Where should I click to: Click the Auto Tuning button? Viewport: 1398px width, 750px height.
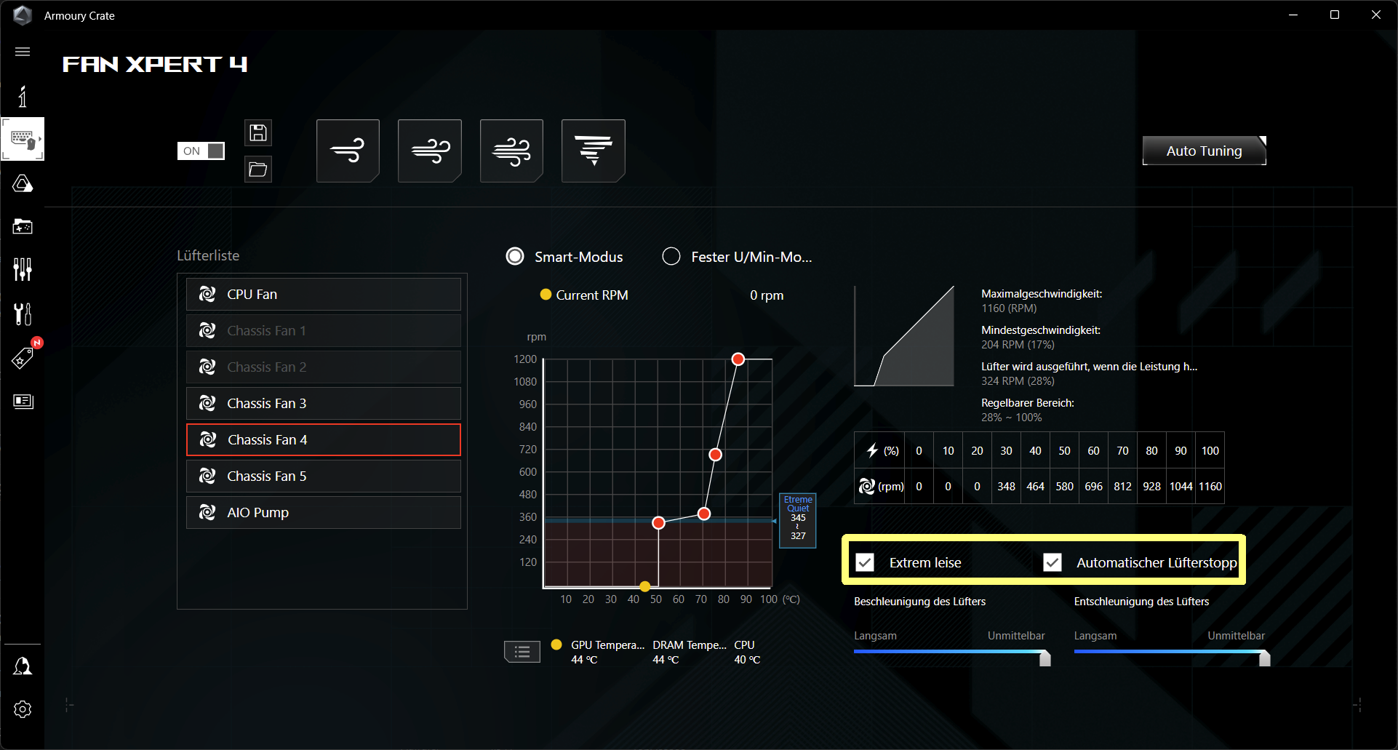point(1205,151)
